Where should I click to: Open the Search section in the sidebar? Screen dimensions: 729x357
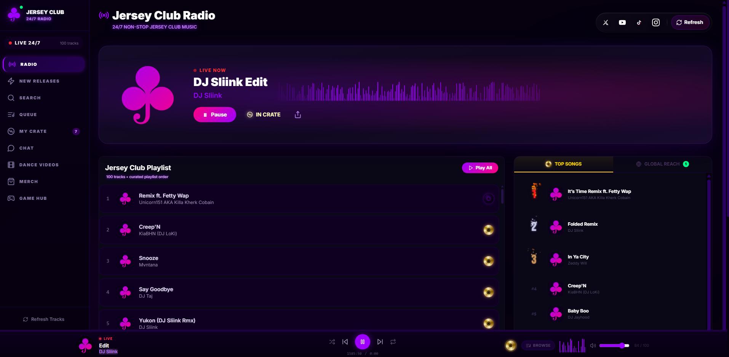29,98
